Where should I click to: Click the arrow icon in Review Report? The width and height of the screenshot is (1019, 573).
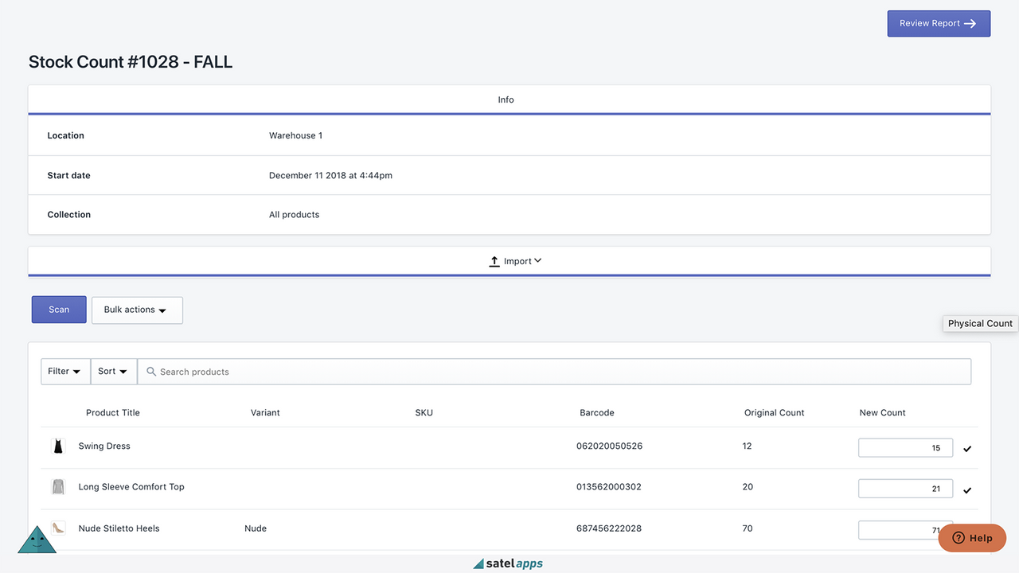(970, 24)
